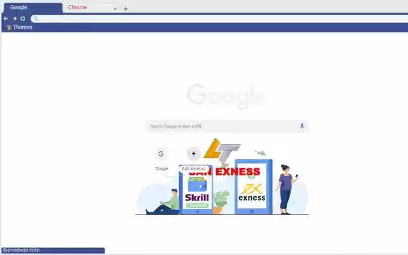
Task: Open the Themes bookmark
Action: point(20,27)
